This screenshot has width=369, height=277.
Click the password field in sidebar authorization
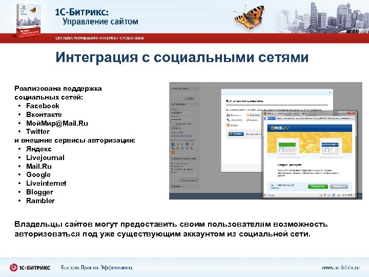pyautogui.click(x=182, y=119)
